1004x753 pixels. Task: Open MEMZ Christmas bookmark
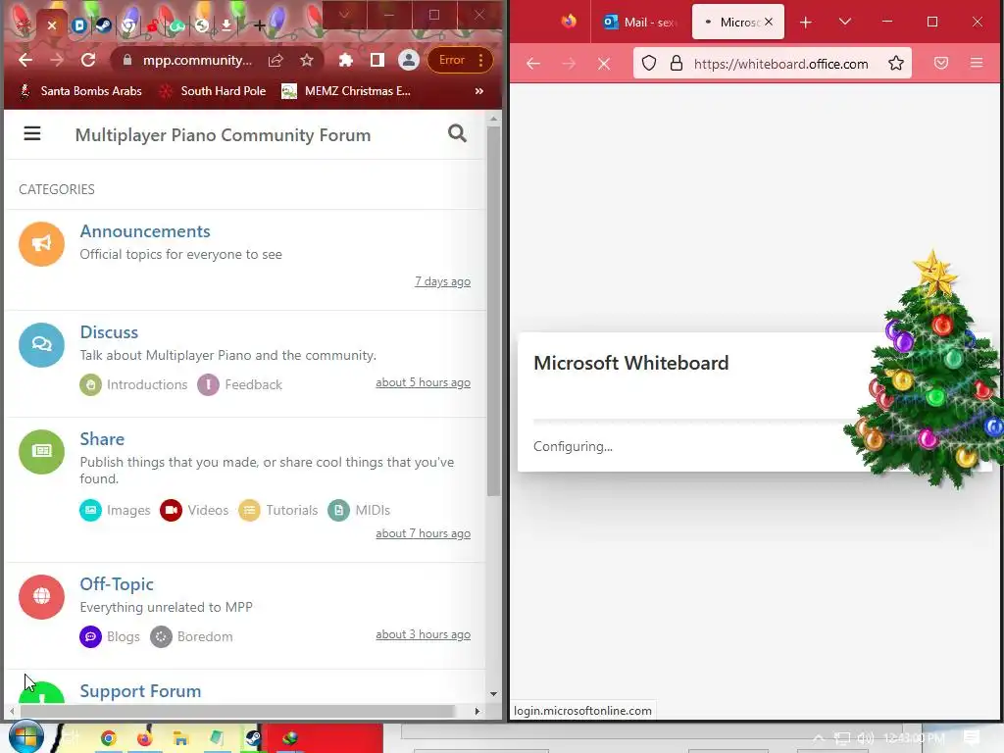click(346, 91)
